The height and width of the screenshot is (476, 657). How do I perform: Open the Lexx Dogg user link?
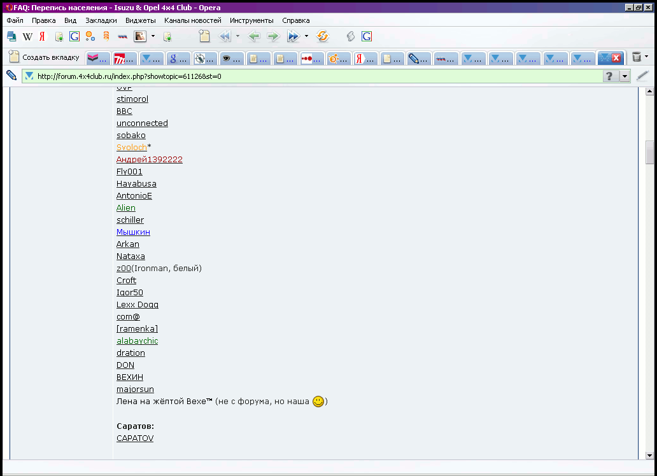click(138, 305)
